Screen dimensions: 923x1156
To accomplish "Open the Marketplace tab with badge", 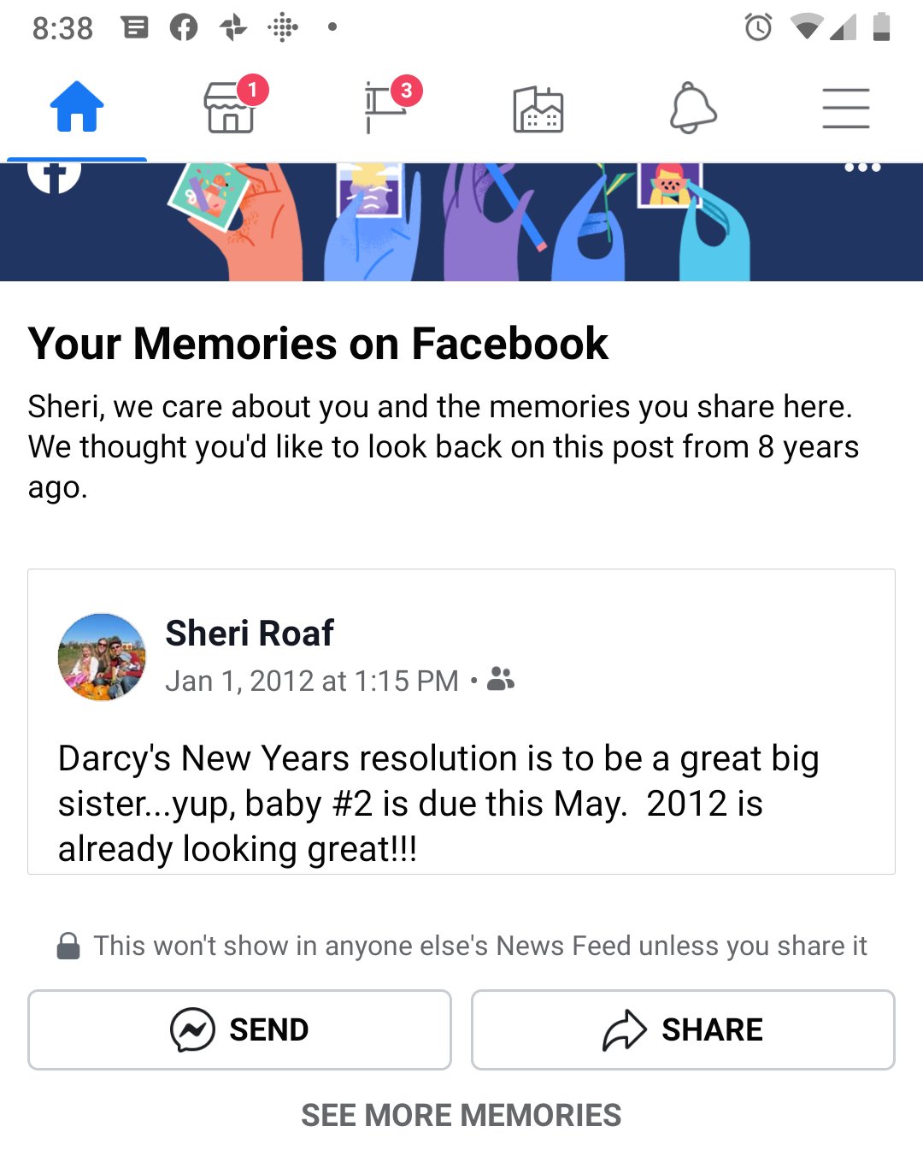I will pyautogui.click(x=231, y=108).
